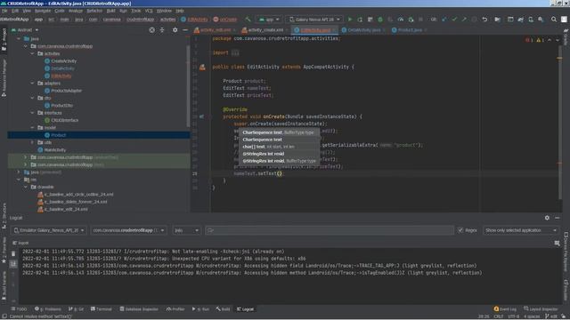This screenshot has width=570, height=320.
Task: Click the onCreate breadcrumb in navigation bar
Action: (225, 20)
